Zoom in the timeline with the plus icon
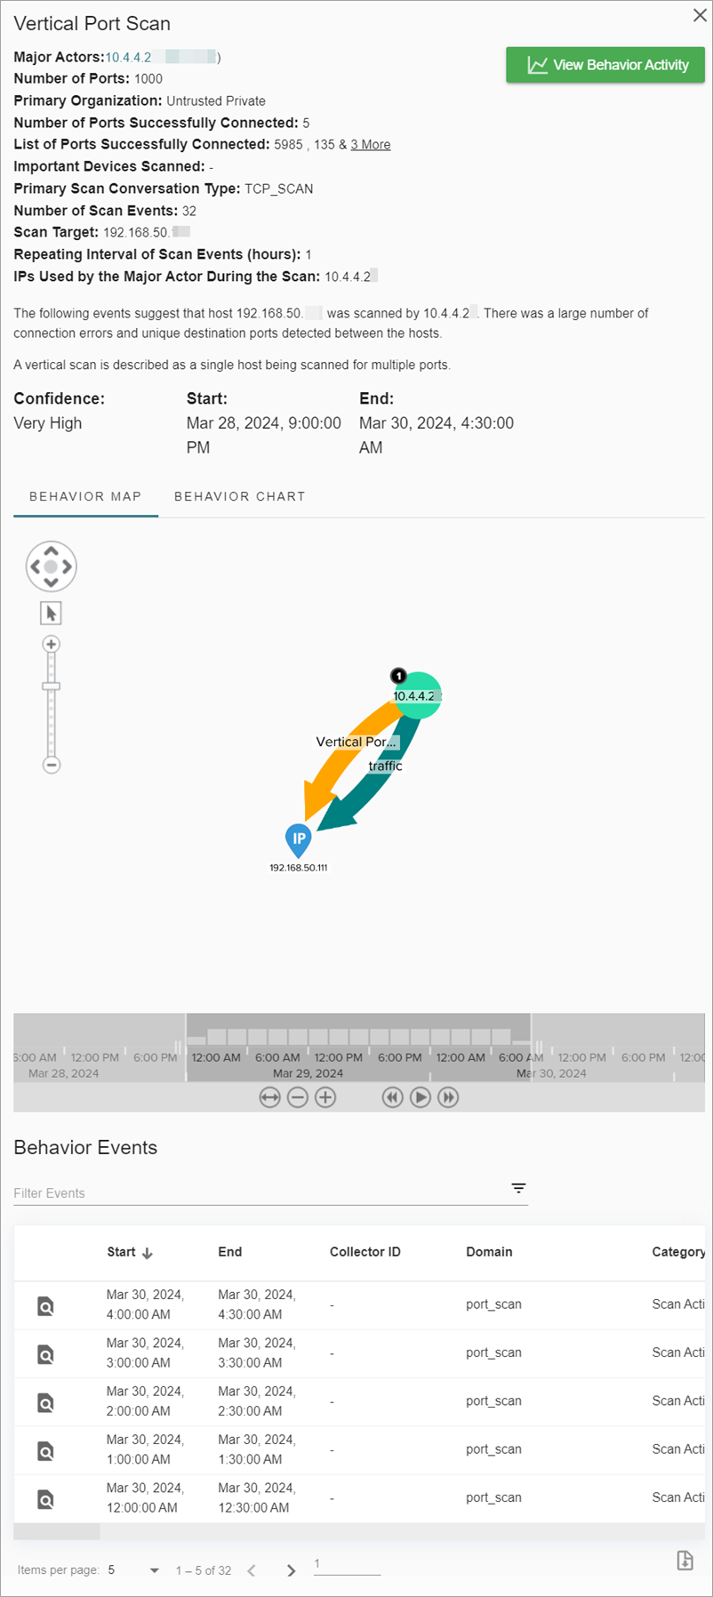713x1597 pixels. [x=325, y=1097]
